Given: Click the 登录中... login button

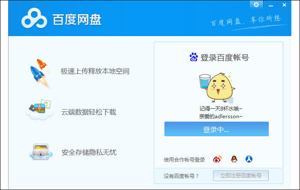Looking at the screenshot, I should (216, 129).
